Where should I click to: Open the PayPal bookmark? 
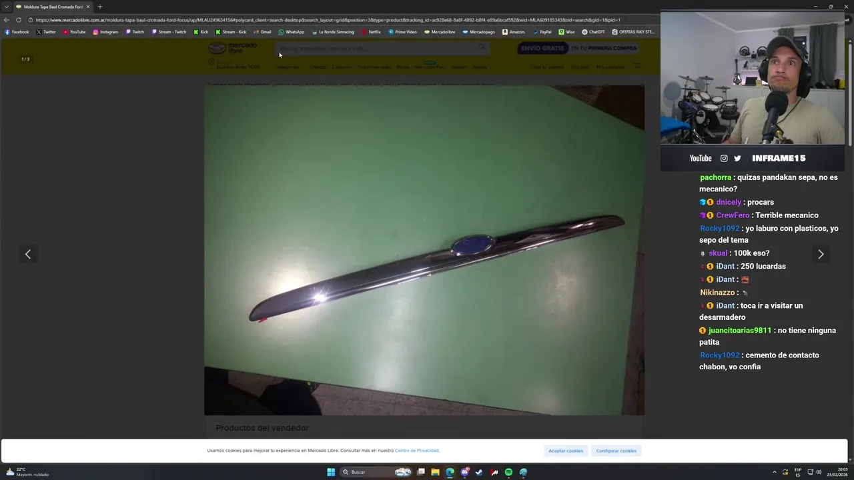[542, 32]
